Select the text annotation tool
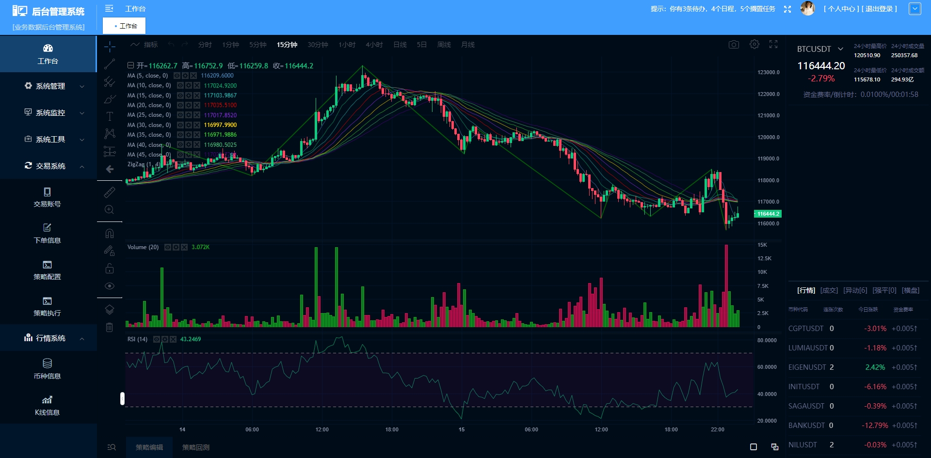 click(110, 116)
